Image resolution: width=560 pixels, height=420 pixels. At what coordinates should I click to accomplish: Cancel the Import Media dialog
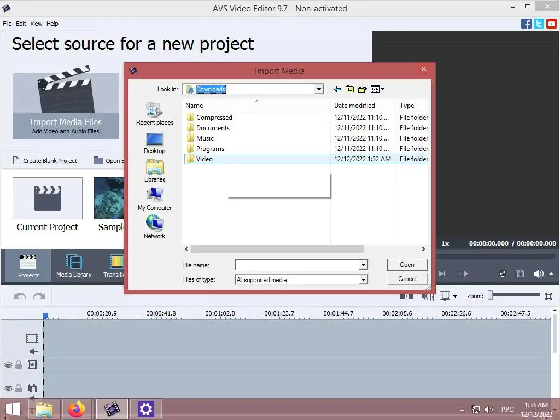pos(407,279)
